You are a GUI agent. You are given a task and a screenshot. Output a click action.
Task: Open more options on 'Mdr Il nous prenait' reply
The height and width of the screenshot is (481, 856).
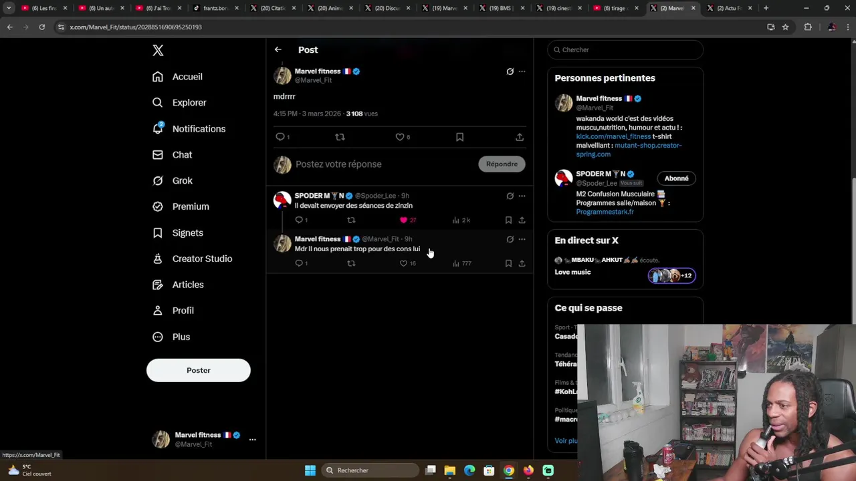click(522, 239)
